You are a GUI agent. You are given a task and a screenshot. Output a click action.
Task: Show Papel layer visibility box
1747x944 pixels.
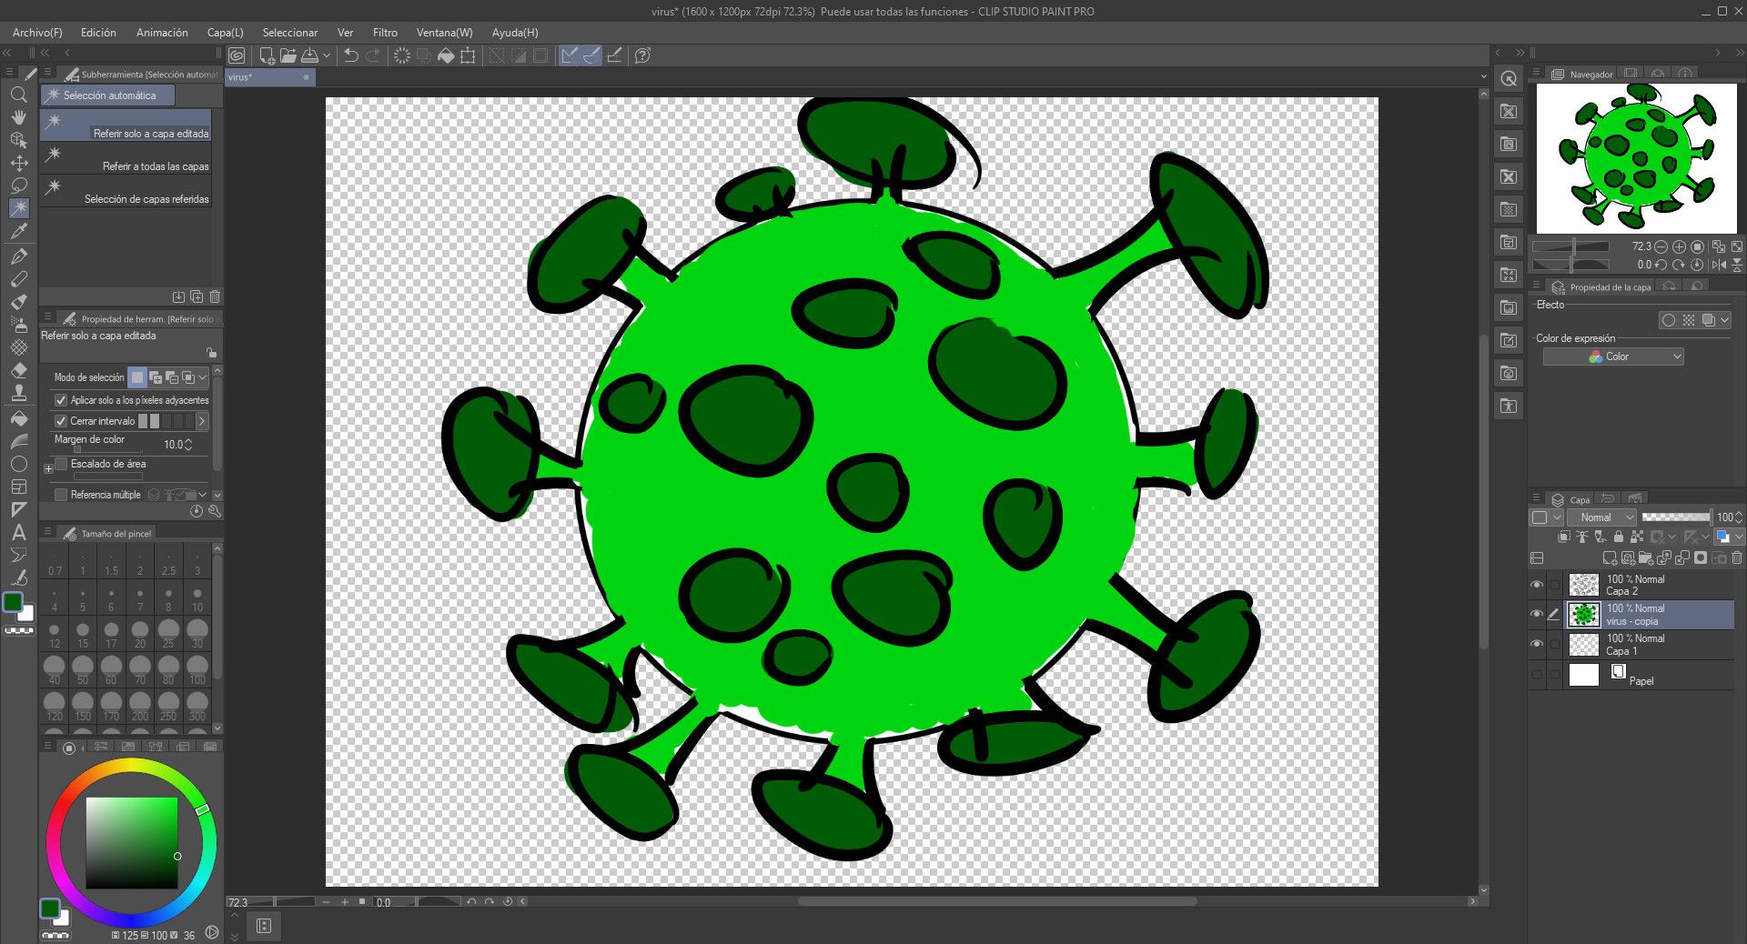pyautogui.click(x=1537, y=675)
